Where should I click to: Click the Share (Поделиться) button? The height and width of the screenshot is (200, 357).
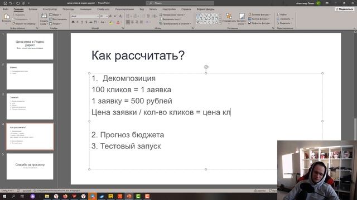[344, 9]
